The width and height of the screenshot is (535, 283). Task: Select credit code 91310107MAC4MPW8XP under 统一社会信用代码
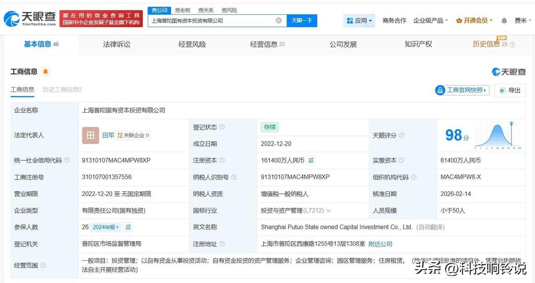pos(116,160)
